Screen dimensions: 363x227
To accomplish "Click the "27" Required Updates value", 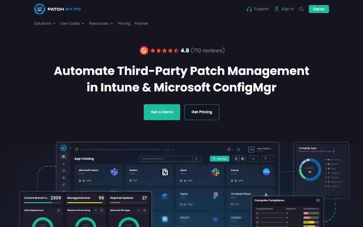I will click(145, 198).
